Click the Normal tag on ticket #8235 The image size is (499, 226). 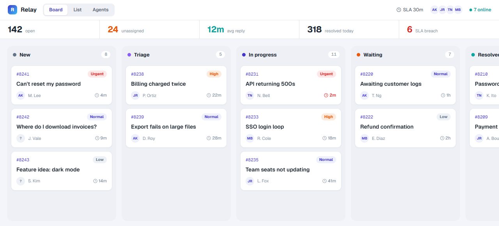point(326,160)
